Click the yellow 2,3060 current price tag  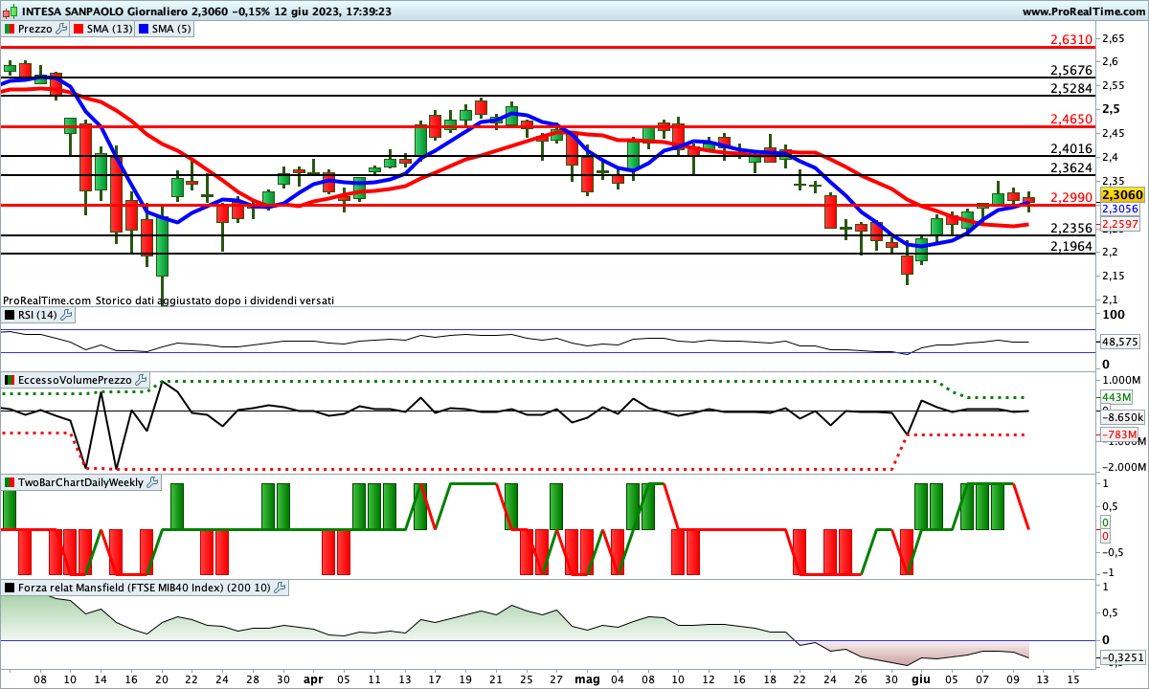pyautogui.click(x=1122, y=193)
